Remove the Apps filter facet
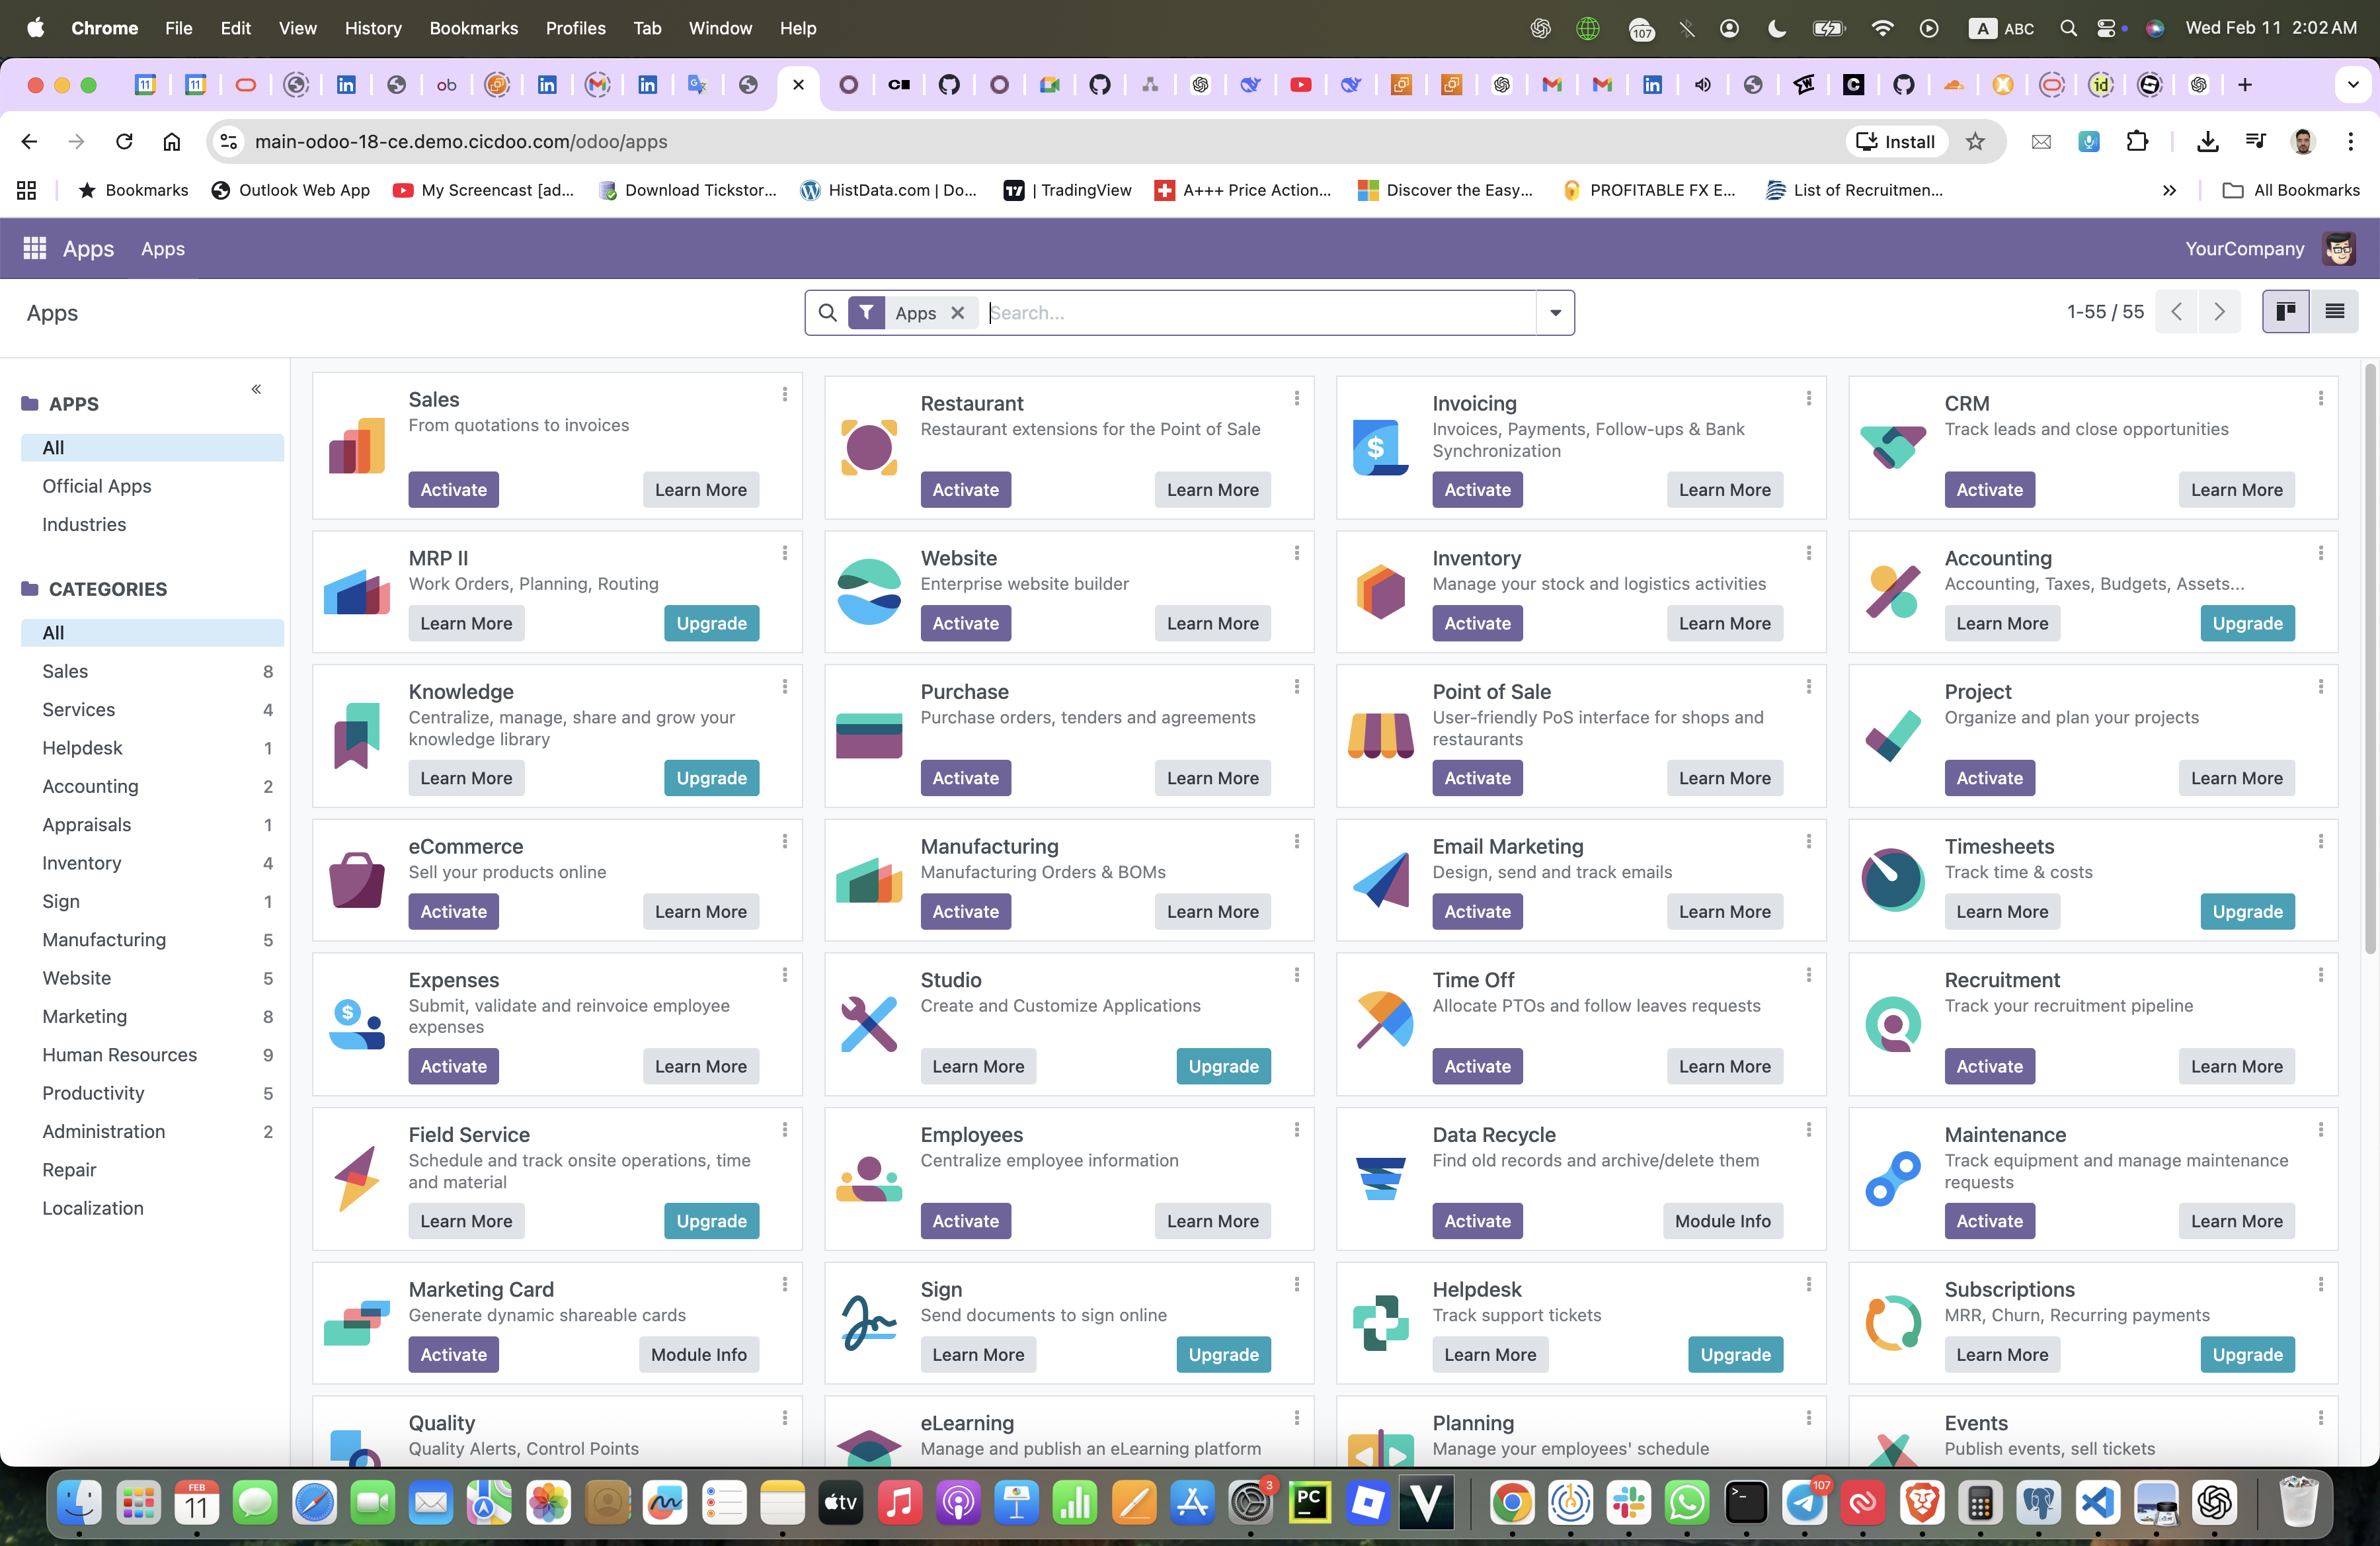The width and height of the screenshot is (2380, 1546). [958, 313]
